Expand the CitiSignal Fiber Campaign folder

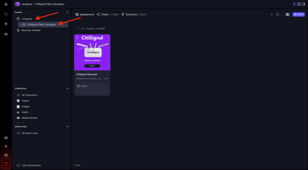[20, 25]
